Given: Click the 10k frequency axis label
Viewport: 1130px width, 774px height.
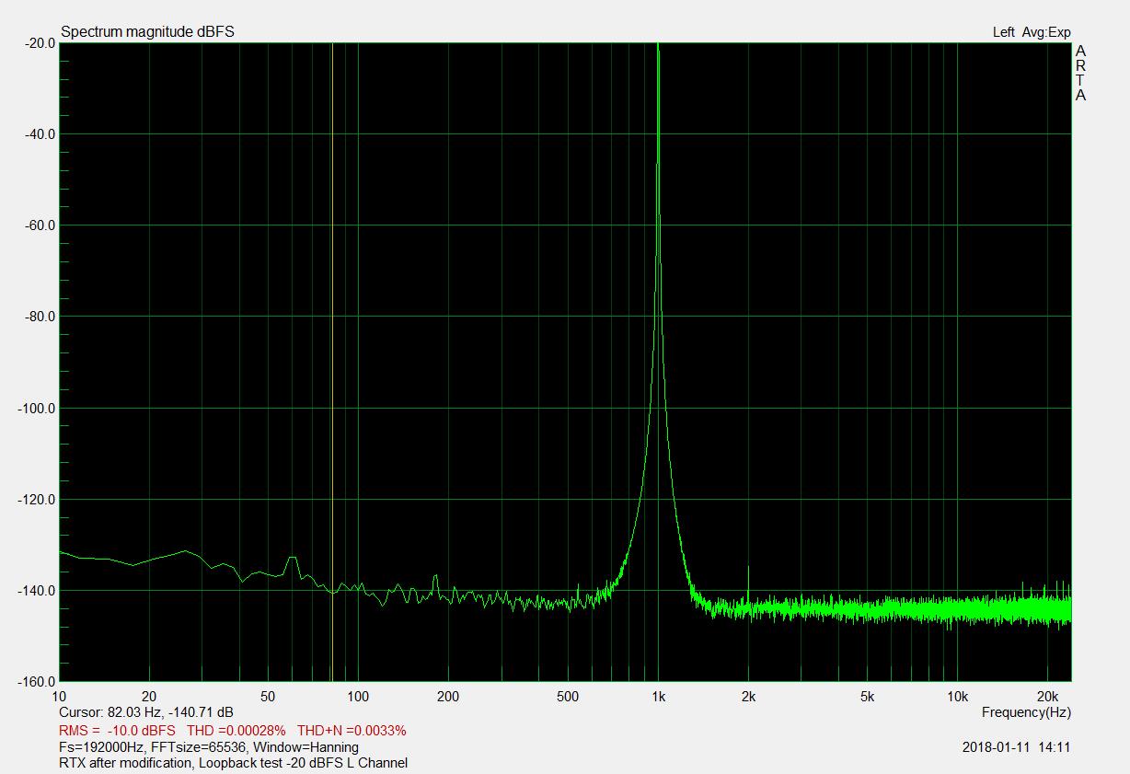Looking at the screenshot, I should click(x=957, y=697).
